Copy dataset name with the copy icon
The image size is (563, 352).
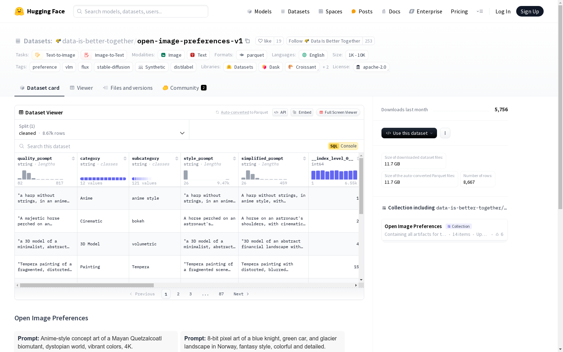coord(247,41)
